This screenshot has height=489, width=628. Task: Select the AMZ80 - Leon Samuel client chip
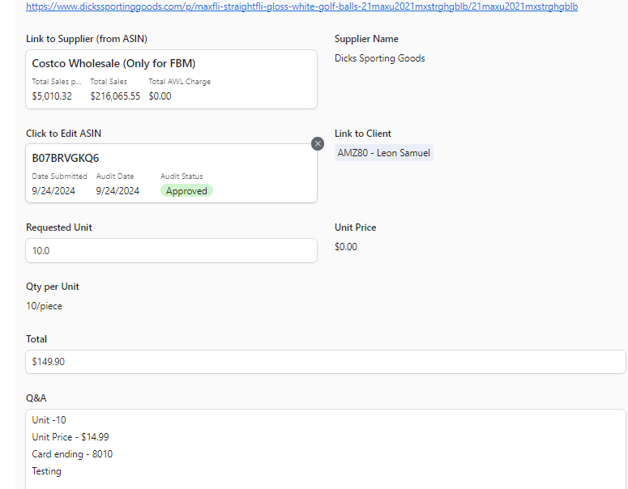(x=384, y=153)
